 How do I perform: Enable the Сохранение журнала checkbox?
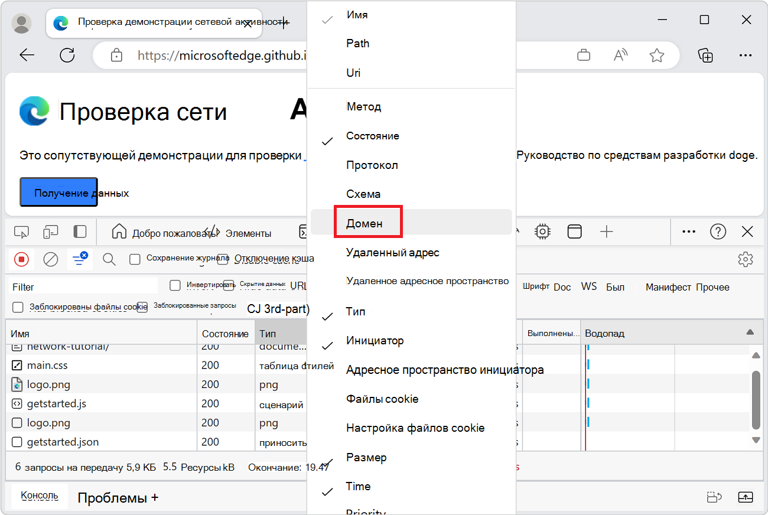pyautogui.click(x=135, y=259)
